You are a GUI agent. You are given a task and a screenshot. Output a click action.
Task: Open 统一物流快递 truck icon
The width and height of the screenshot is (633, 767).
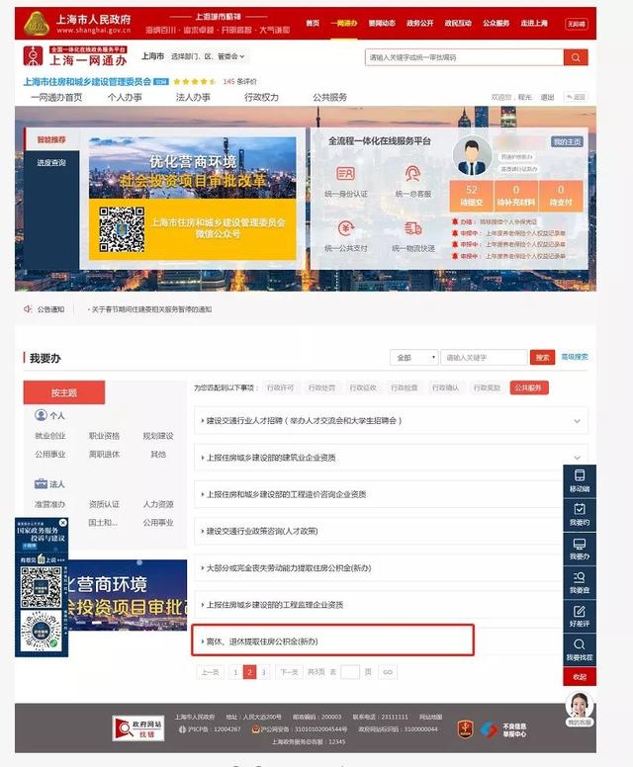pos(412,228)
